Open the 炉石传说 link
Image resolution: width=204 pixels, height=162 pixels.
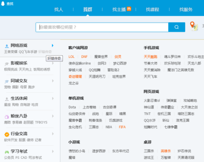pos(184,151)
